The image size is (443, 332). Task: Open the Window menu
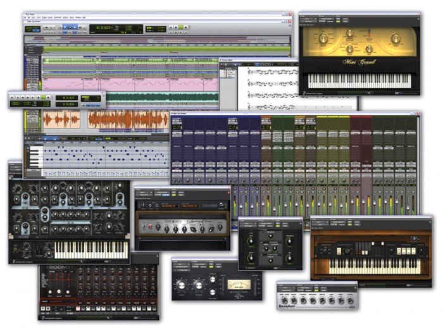[x=78, y=18]
